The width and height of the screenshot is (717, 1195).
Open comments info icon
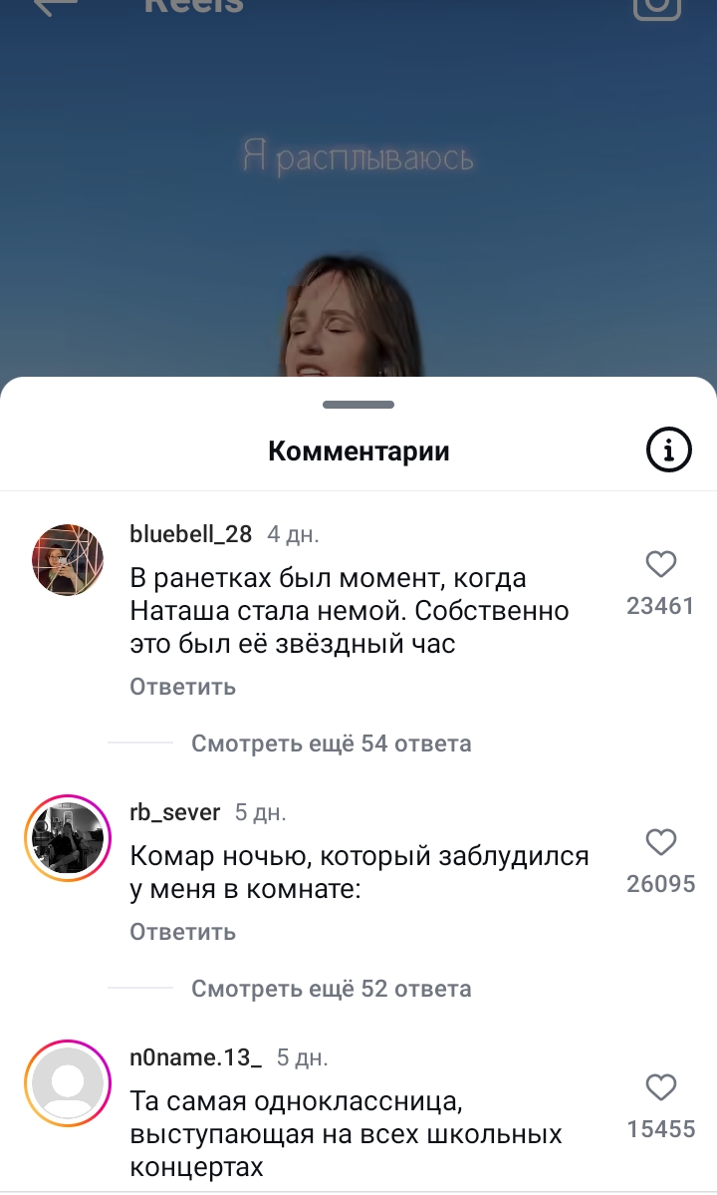668,449
